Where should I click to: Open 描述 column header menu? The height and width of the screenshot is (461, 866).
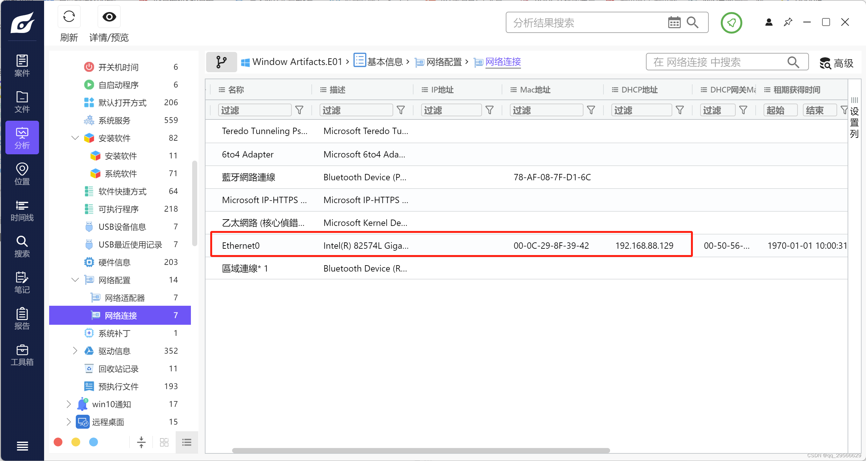click(323, 90)
